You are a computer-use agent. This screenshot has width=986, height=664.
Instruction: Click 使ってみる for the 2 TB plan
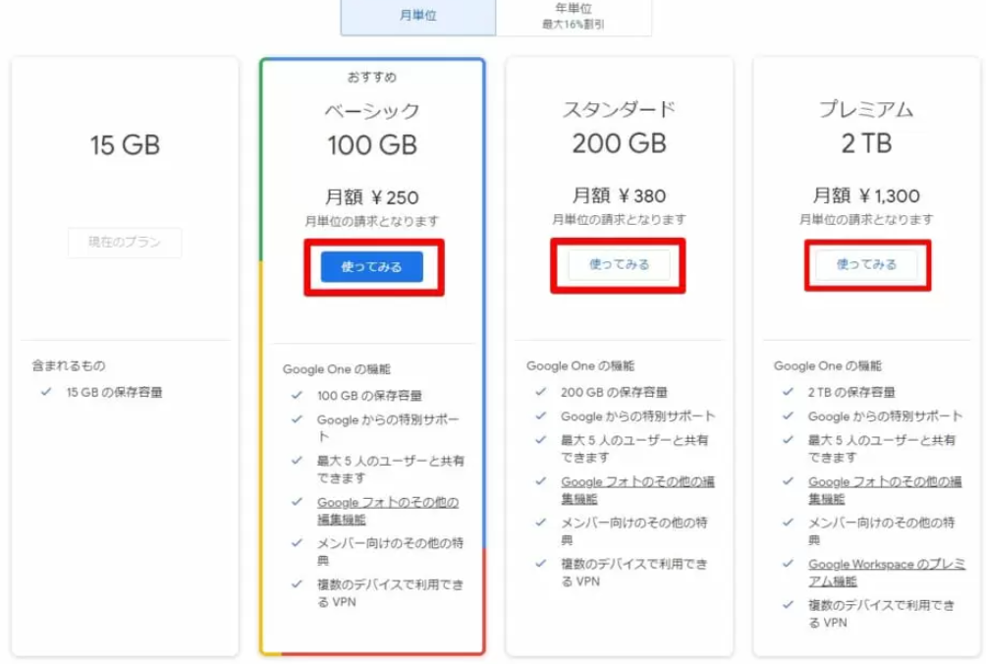(x=866, y=265)
